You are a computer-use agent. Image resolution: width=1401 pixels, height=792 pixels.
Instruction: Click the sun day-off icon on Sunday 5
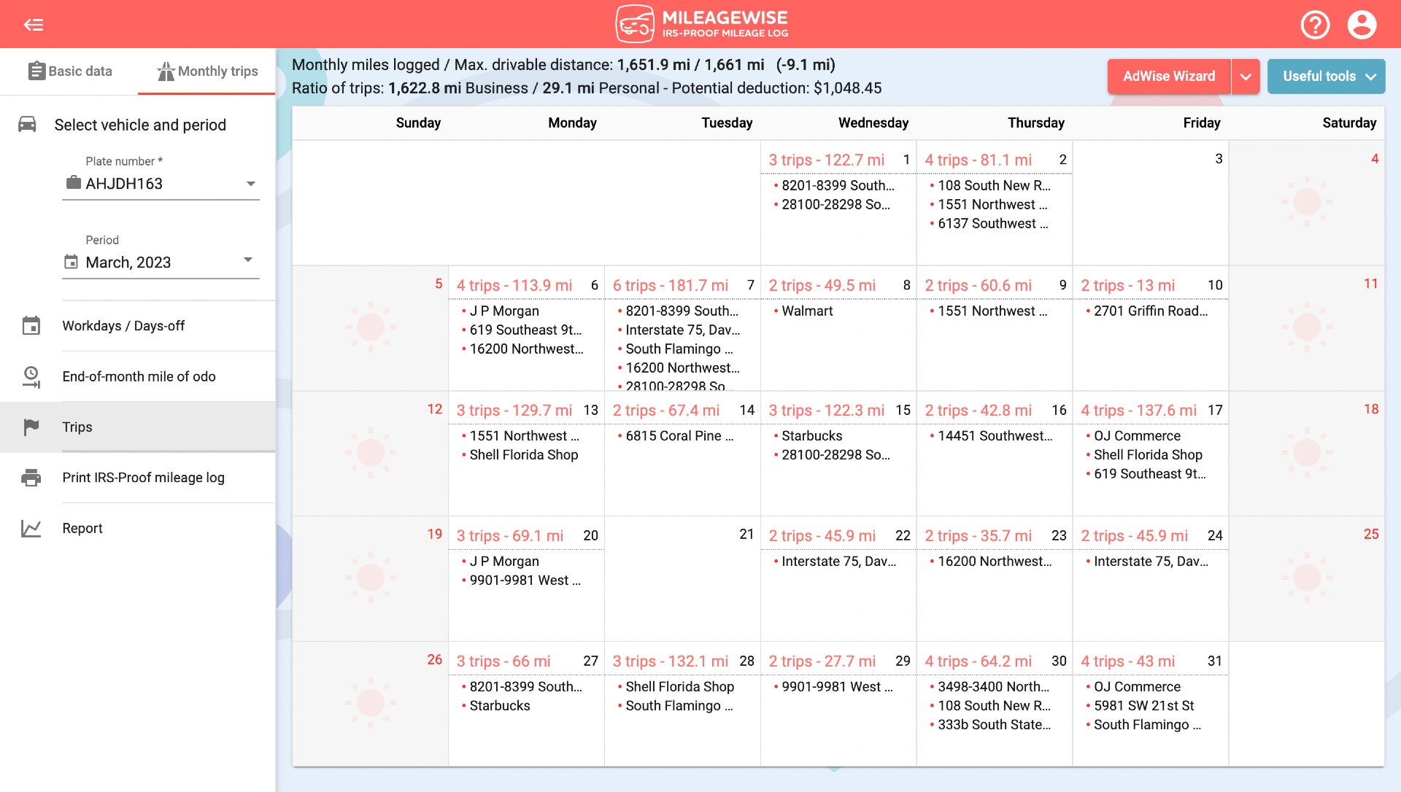pos(371,327)
